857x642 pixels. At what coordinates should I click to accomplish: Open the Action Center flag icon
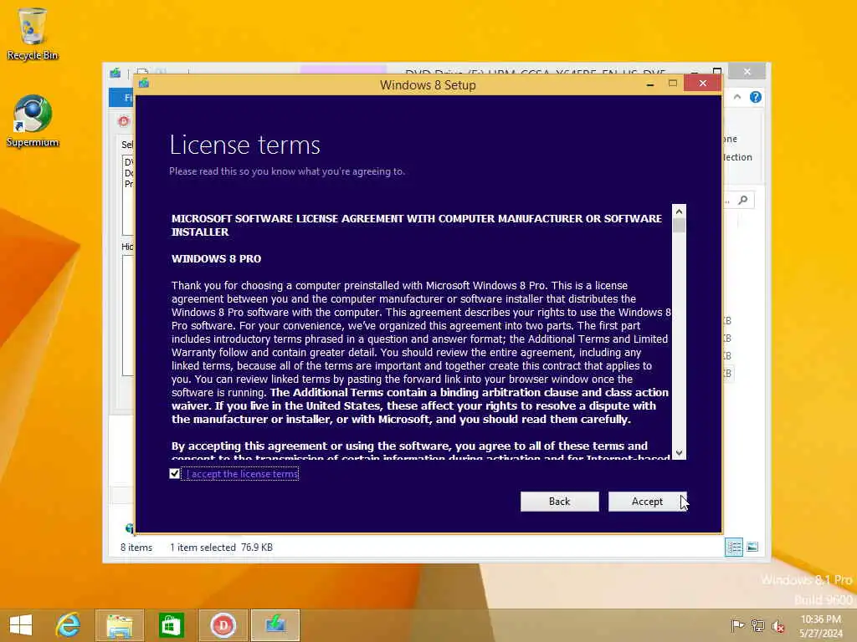pos(737,625)
